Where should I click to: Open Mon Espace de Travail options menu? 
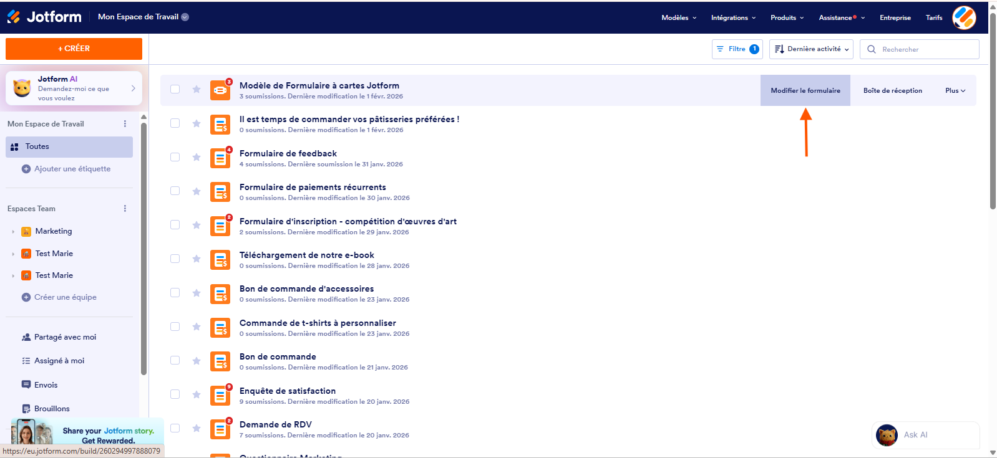pyautogui.click(x=125, y=124)
